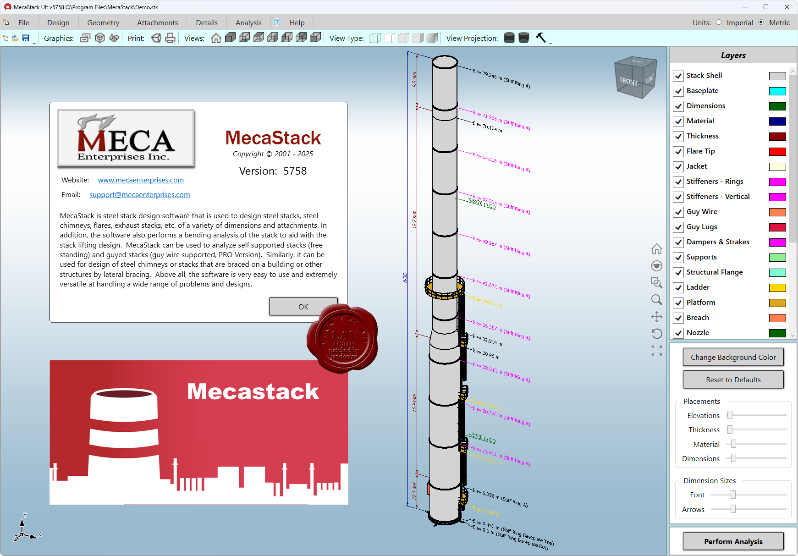Click the Perform Analysis button

[x=733, y=541]
